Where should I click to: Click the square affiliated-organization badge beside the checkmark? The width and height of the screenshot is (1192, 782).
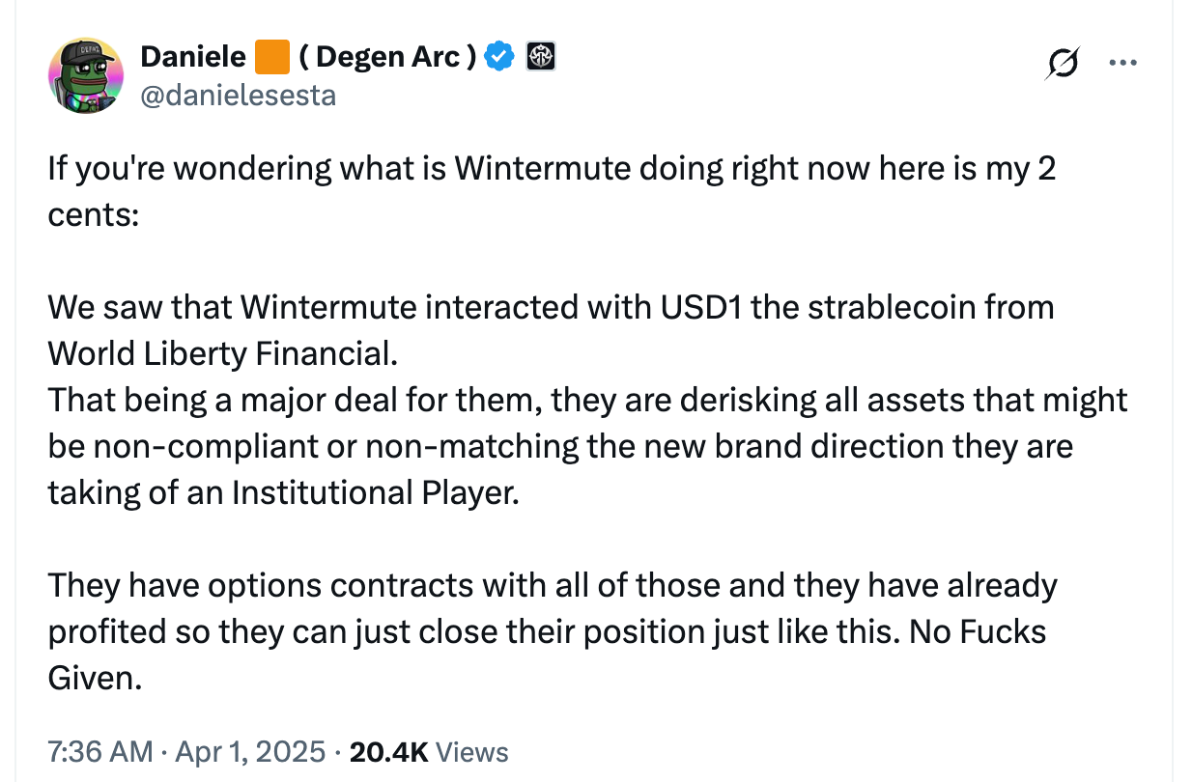pos(541,56)
